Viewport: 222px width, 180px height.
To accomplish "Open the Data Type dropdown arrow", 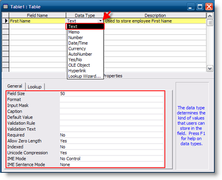I will pos(100,21).
